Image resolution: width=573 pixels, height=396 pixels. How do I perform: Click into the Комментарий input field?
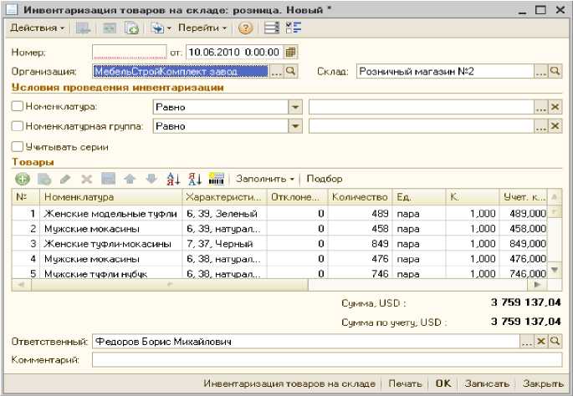click(326, 359)
